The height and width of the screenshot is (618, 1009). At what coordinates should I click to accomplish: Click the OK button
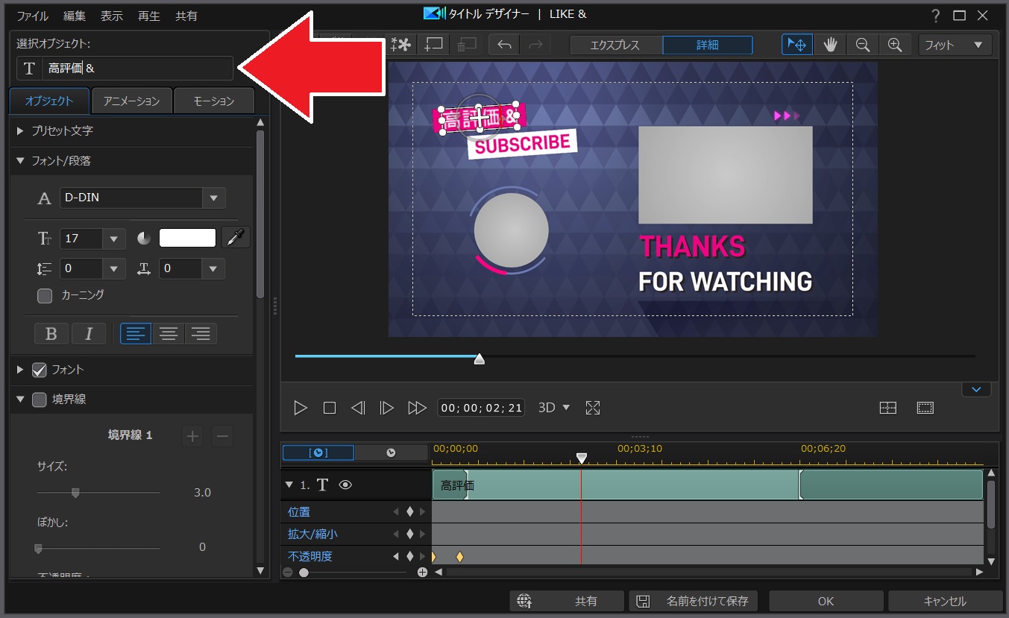pos(826,601)
